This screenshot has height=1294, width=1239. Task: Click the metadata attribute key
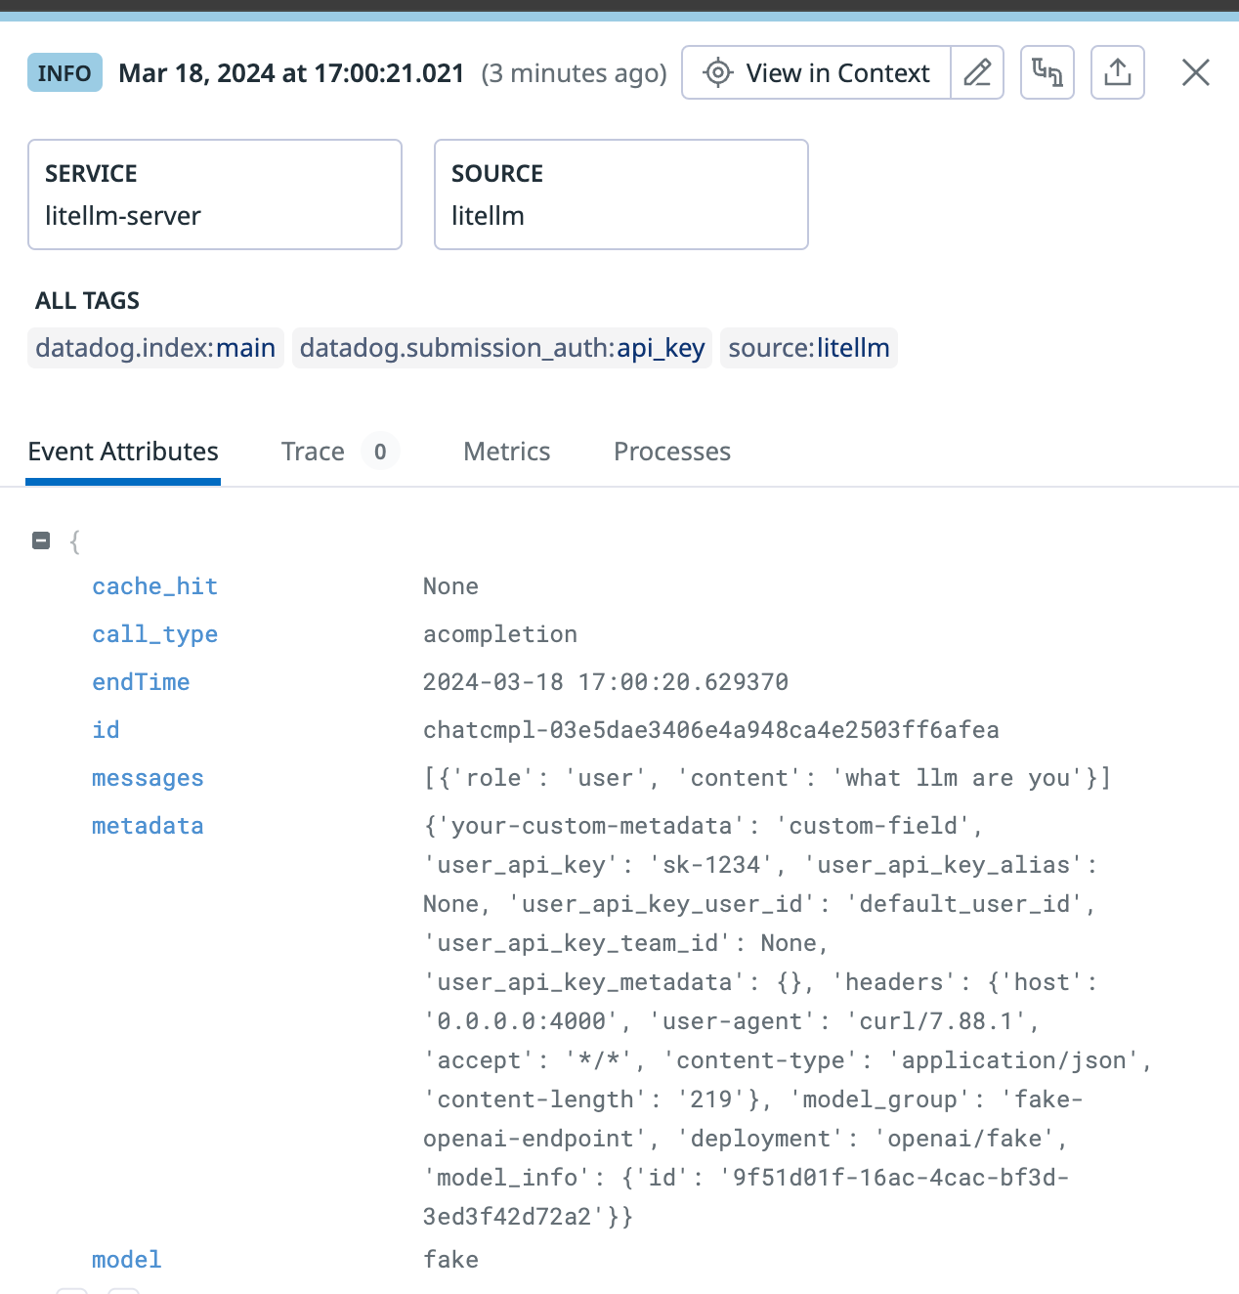(148, 826)
